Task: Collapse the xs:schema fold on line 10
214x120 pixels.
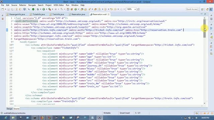Action: point(13,45)
